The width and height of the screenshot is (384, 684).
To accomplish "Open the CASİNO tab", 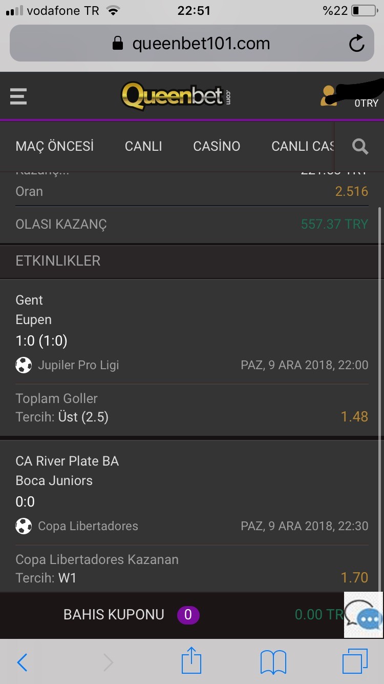I will (217, 146).
